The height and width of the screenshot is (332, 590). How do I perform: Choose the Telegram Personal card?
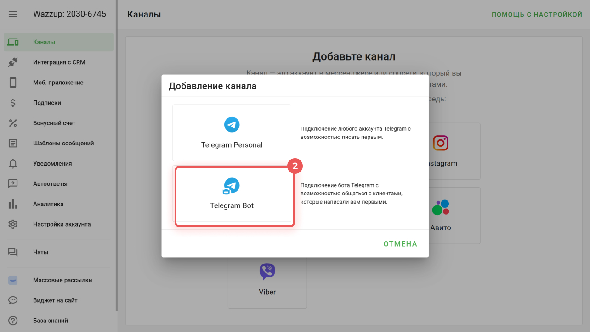click(x=232, y=133)
